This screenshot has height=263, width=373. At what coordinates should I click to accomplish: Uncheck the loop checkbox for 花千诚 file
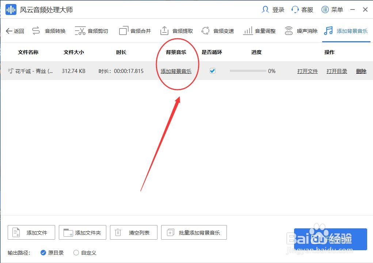[212, 71]
